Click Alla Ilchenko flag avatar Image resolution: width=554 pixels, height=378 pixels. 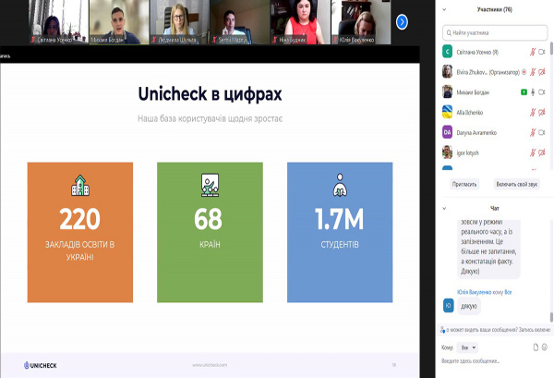click(x=447, y=112)
